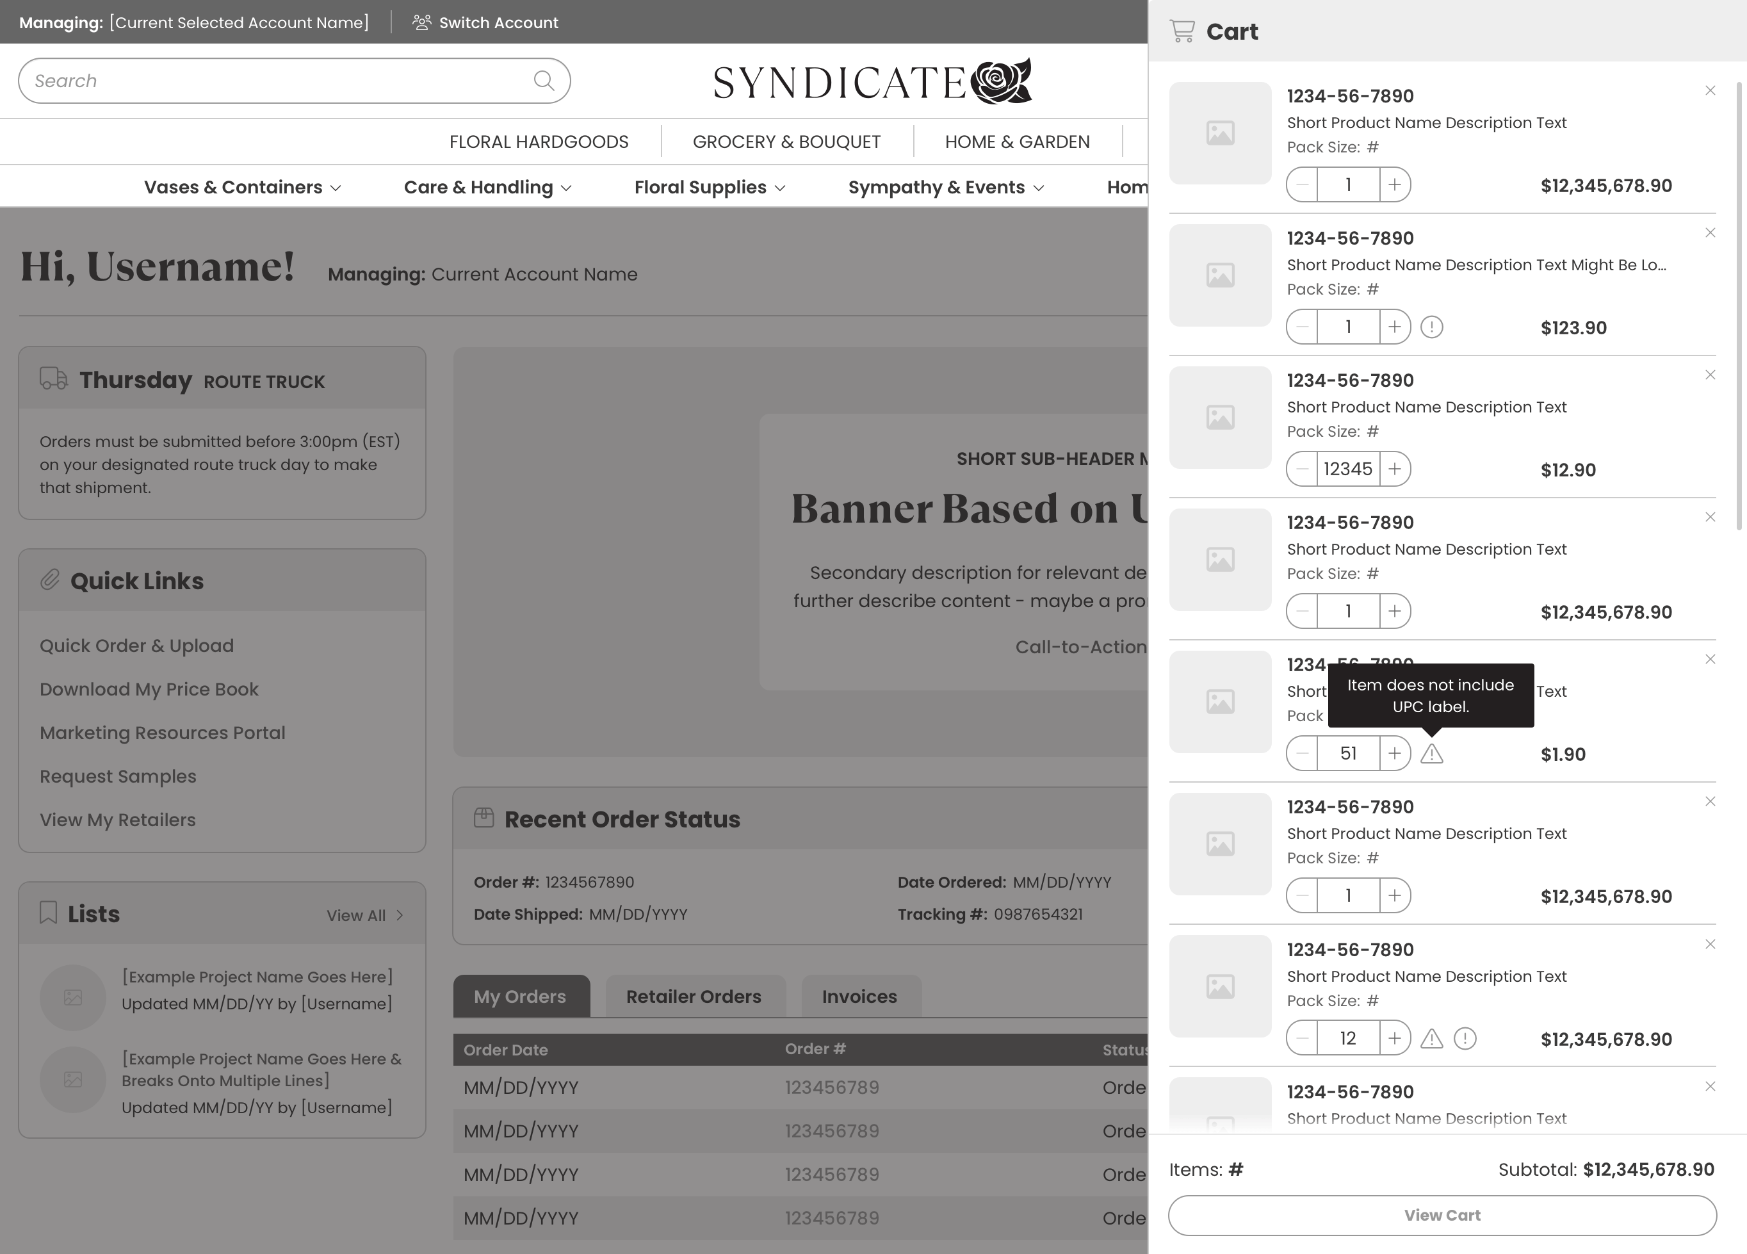
Task: Increase quantity of 12345 quantity item
Action: tap(1395, 469)
